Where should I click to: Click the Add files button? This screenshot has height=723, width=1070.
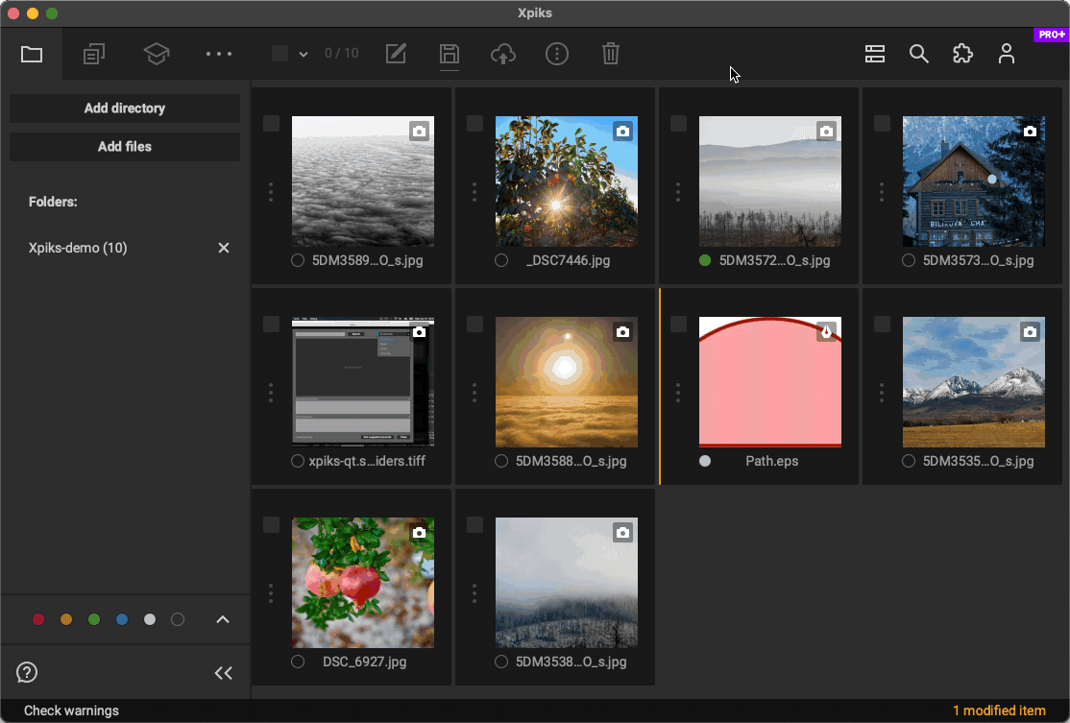point(125,147)
